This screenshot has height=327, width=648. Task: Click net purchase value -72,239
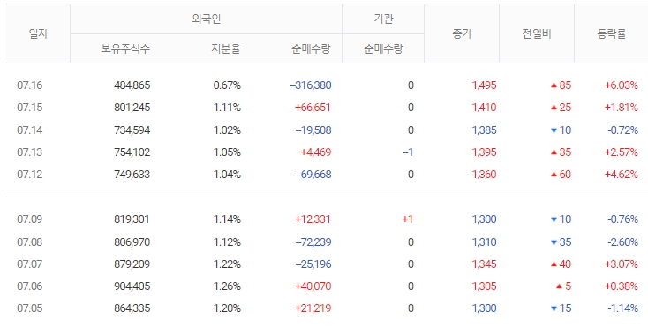[x=313, y=242]
